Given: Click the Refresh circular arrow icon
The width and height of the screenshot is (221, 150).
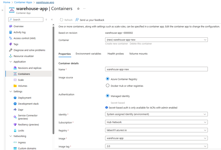Looking at the screenshot, I should (61, 20).
